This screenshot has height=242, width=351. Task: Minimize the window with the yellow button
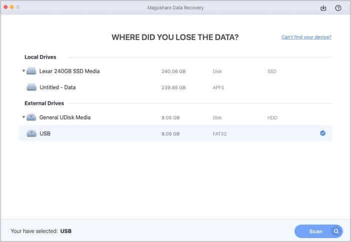11,7
